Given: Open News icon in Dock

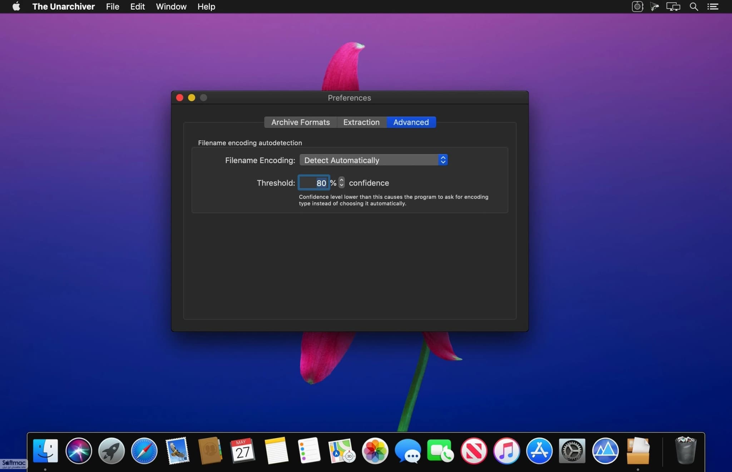Looking at the screenshot, I should click(474, 451).
